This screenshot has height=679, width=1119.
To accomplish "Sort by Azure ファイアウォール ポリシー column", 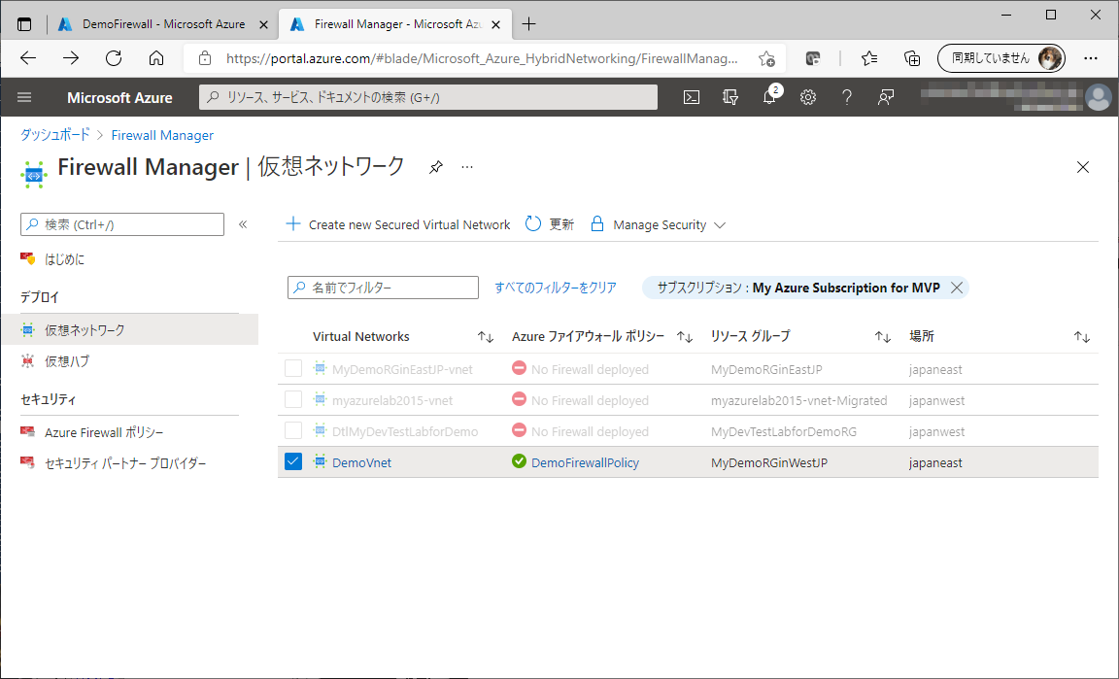I will (x=685, y=337).
